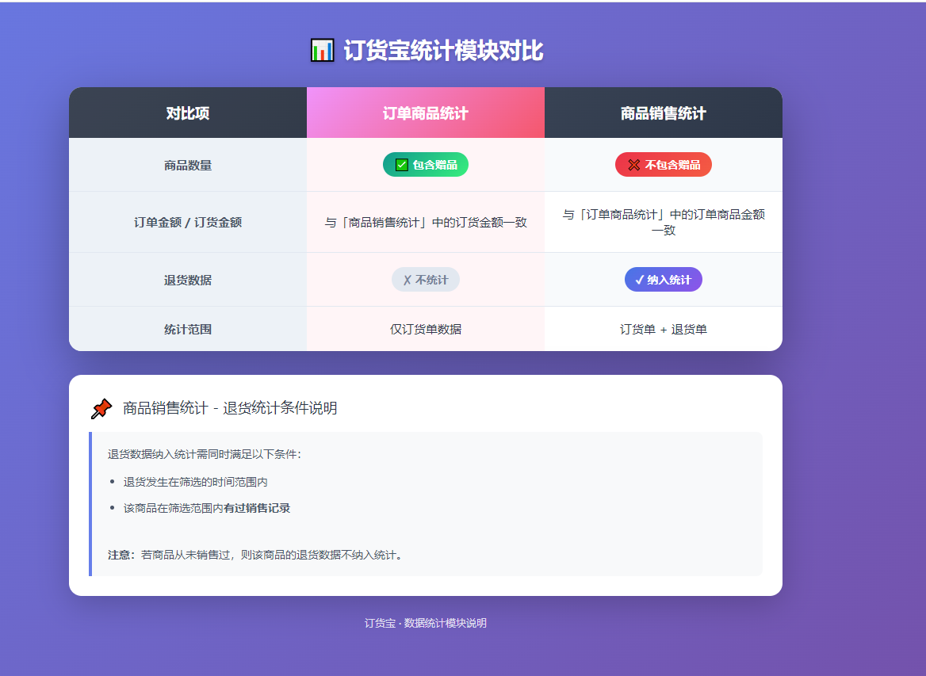Click the bullet 该商品在筛选范围内有过销售记录
The width and height of the screenshot is (926, 676).
click(x=207, y=508)
